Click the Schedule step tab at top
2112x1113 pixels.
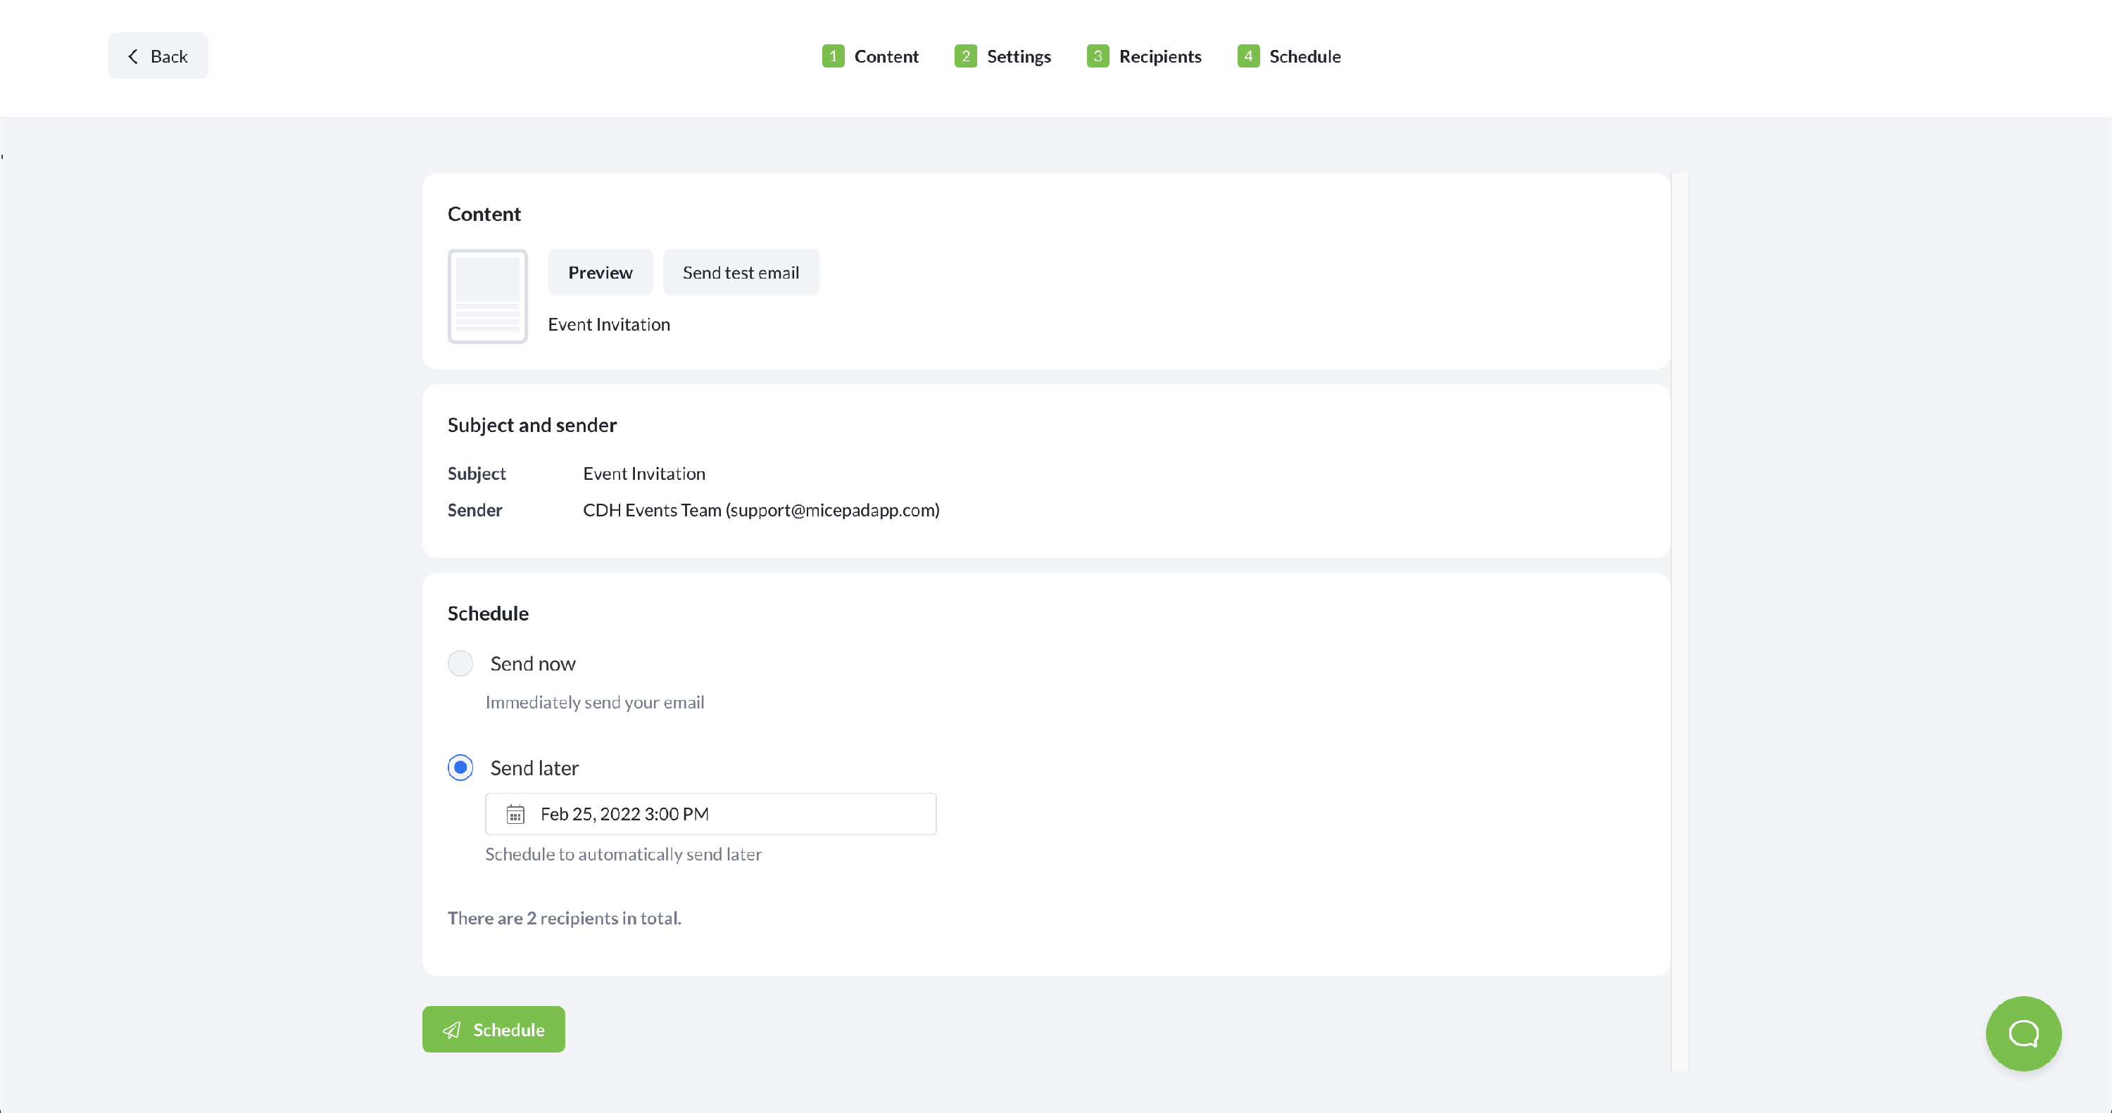[x=1305, y=56]
